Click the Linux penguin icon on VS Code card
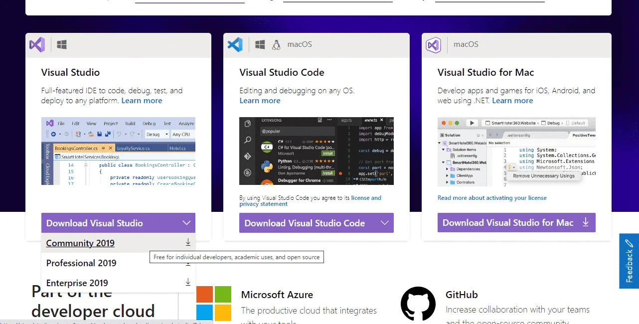The image size is (639, 324). 276,44
